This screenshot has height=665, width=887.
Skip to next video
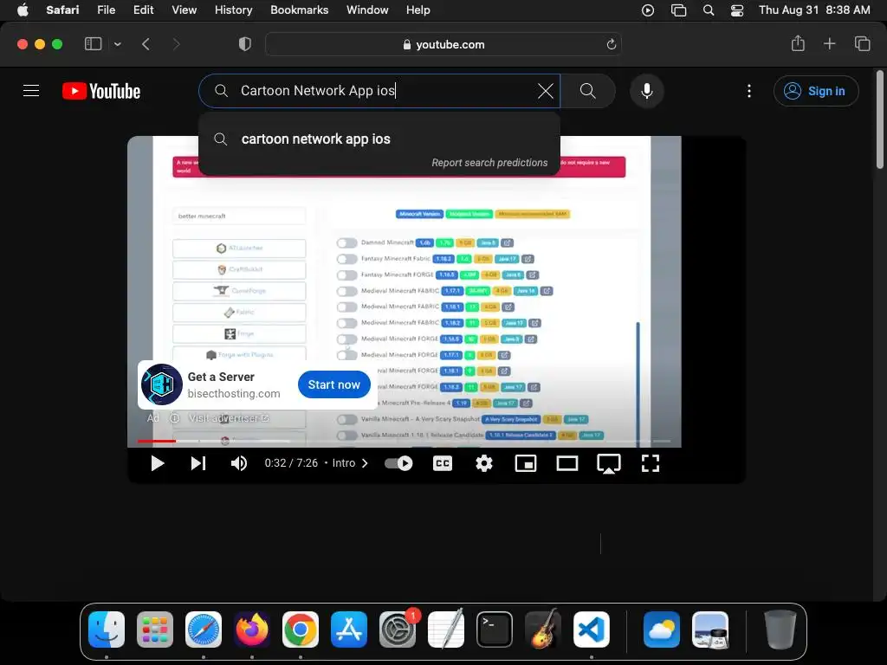(198, 464)
